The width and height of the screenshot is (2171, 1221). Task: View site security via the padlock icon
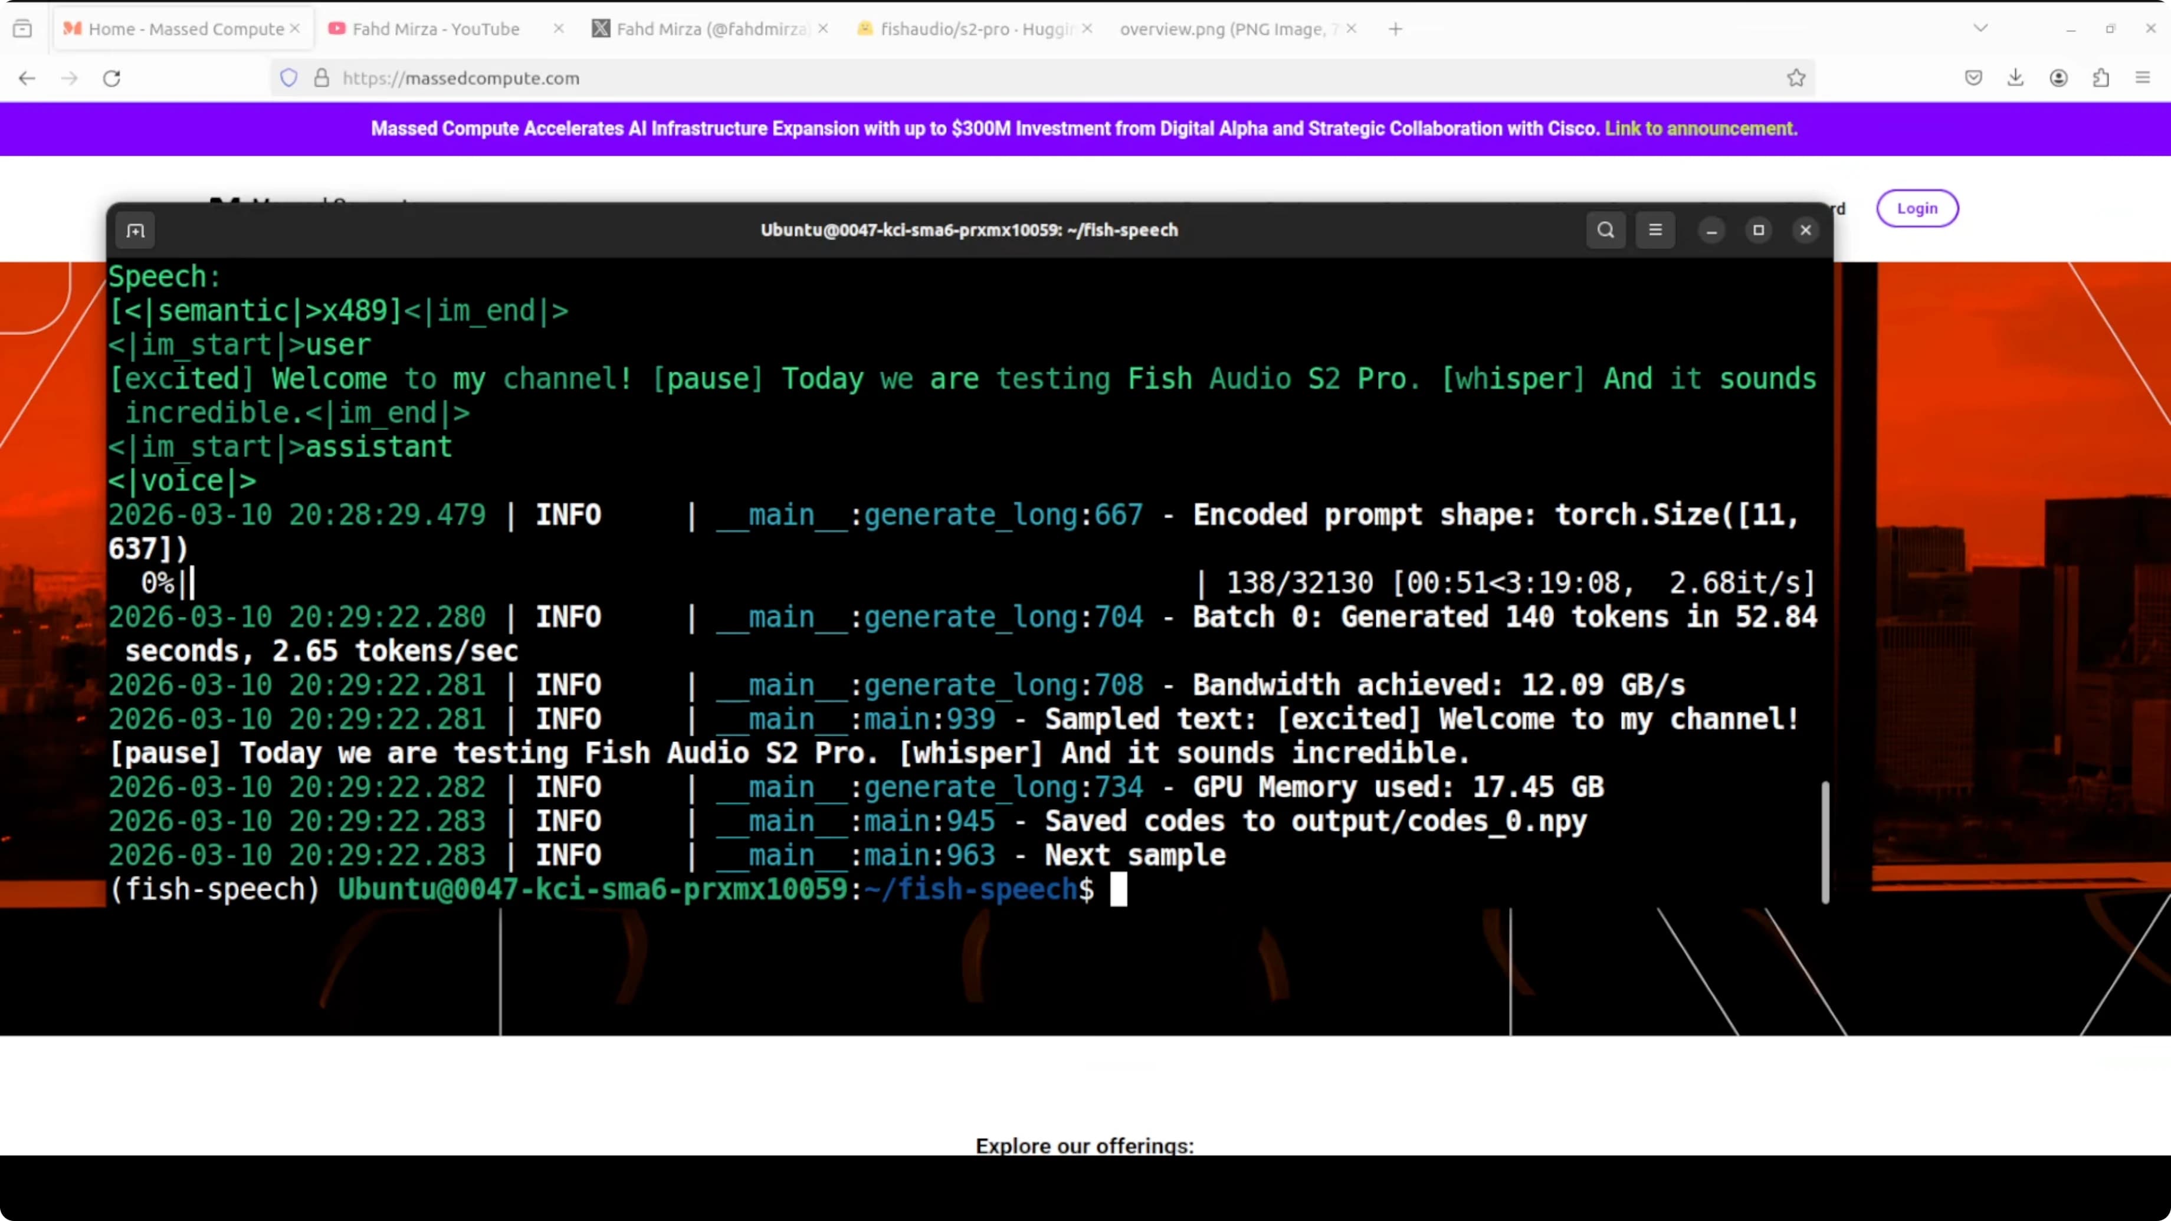pyautogui.click(x=321, y=77)
